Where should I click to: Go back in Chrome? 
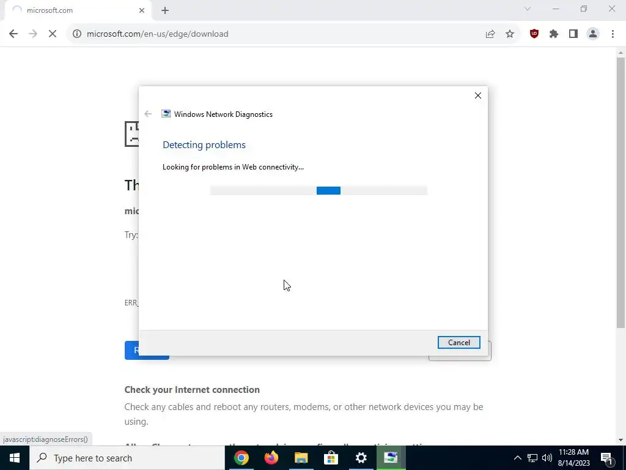click(13, 34)
